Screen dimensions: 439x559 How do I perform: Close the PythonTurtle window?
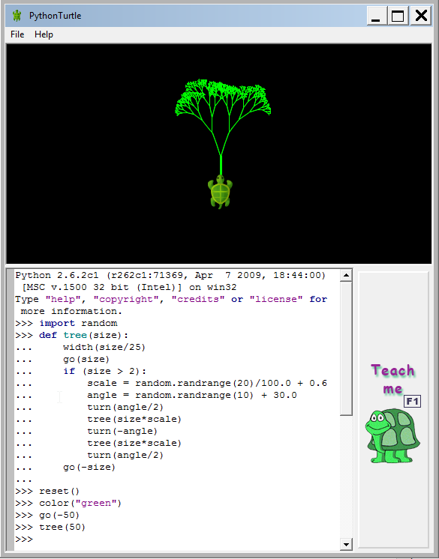(421, 16)
